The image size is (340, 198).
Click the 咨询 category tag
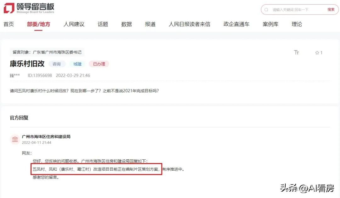coord(57,64)
